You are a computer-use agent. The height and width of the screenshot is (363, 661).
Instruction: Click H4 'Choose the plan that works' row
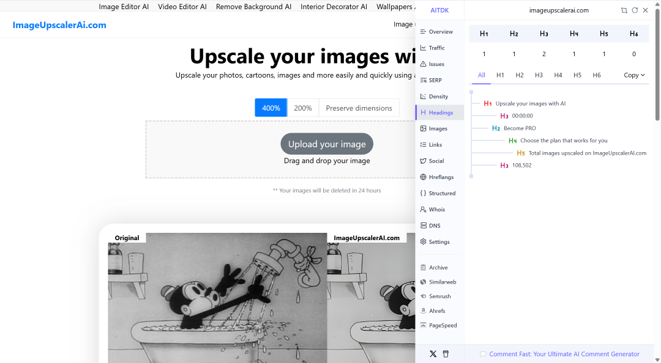pos(558,141)
